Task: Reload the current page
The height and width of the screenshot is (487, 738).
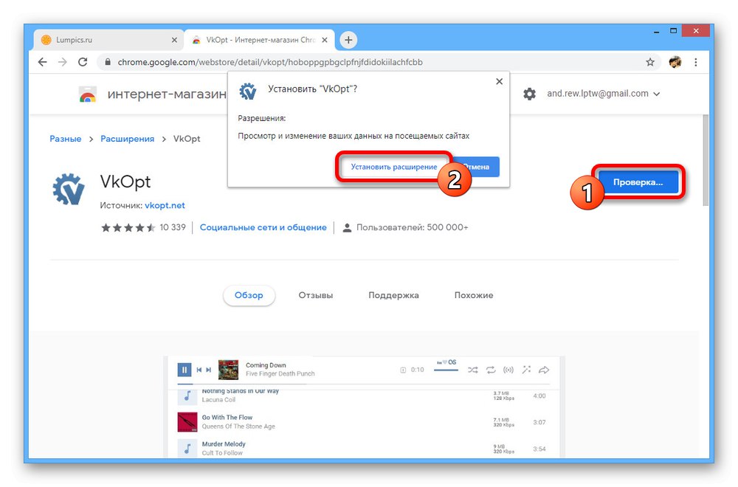Action: coord(83,62)
